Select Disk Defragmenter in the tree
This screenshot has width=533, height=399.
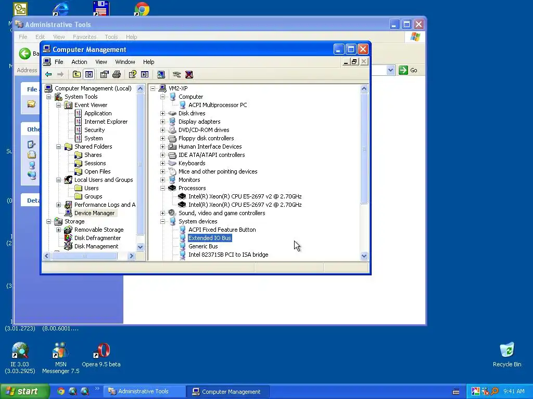[x=97, y=238]
